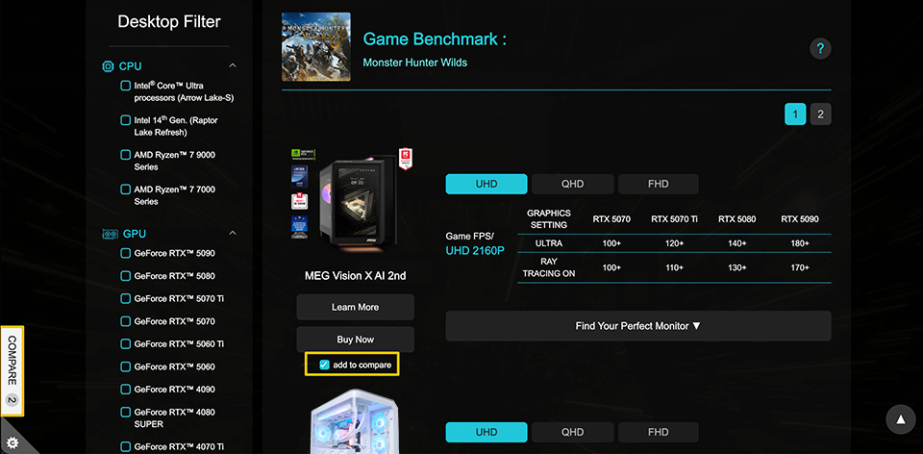
Task: Check the GeForce RTX 5090 filter
Action: [x=125, y=253]
